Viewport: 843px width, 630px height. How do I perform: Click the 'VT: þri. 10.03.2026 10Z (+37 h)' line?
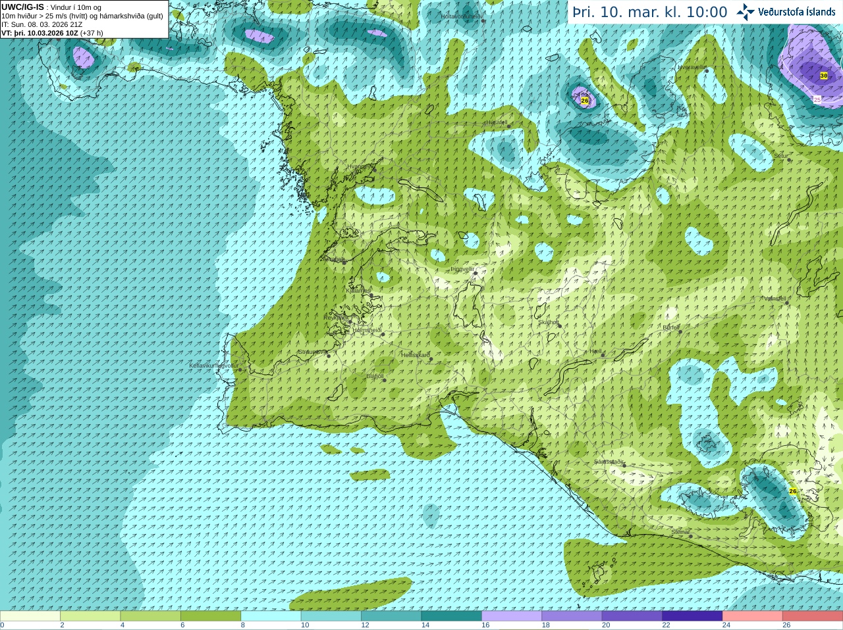point(52,33)
